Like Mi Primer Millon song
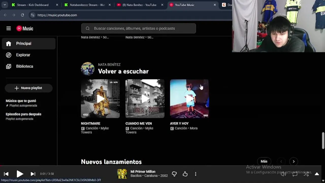 [x=185, y=174]
